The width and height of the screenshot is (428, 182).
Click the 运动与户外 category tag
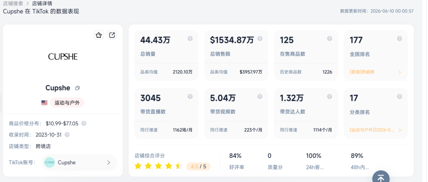click(x=67, y=103)
